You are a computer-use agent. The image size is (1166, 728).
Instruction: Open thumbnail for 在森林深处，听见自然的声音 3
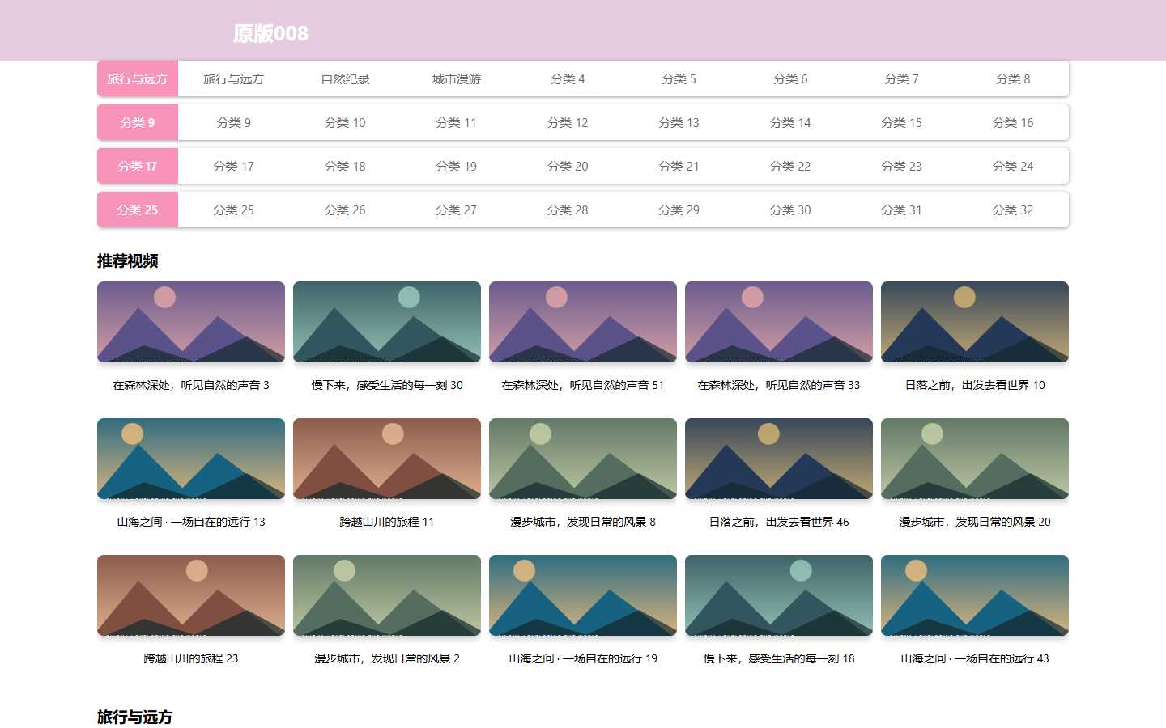click(191, 322)
